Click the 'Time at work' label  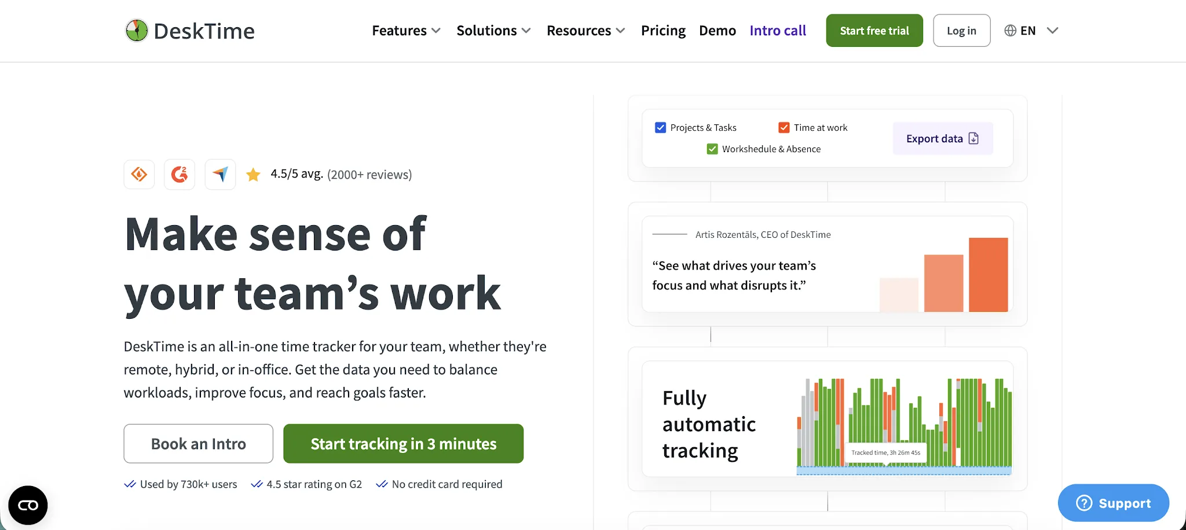(x=821, y=127)
